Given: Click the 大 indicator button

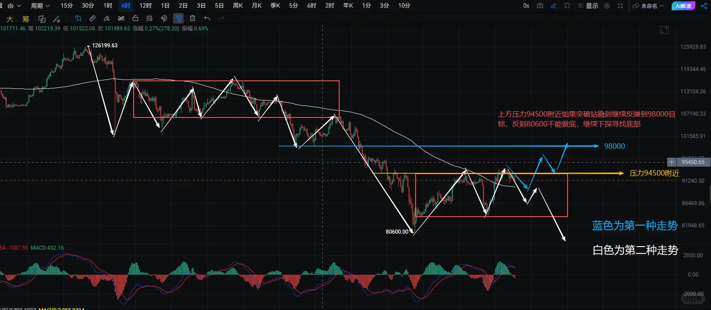Looking at the screenshot, I should pos(10,19).
